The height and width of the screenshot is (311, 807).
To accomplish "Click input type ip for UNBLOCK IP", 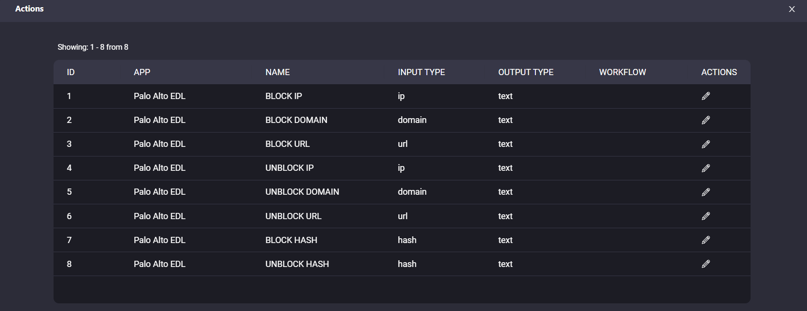I will point(401,168).
